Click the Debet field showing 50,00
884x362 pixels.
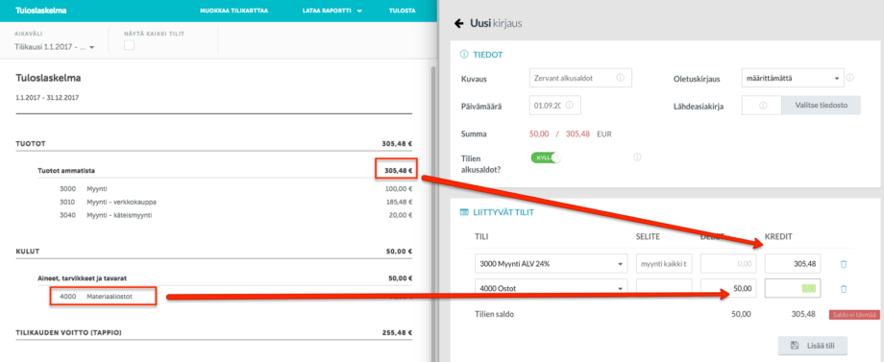pyautogui.click(x=727, y=289)
